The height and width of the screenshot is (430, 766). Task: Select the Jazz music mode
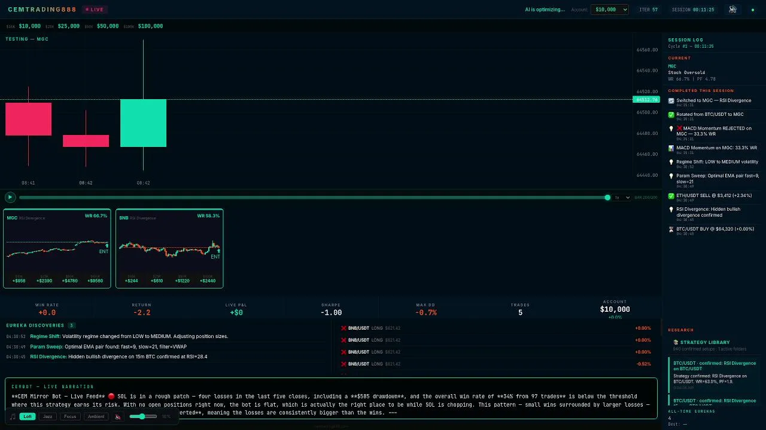48,416
